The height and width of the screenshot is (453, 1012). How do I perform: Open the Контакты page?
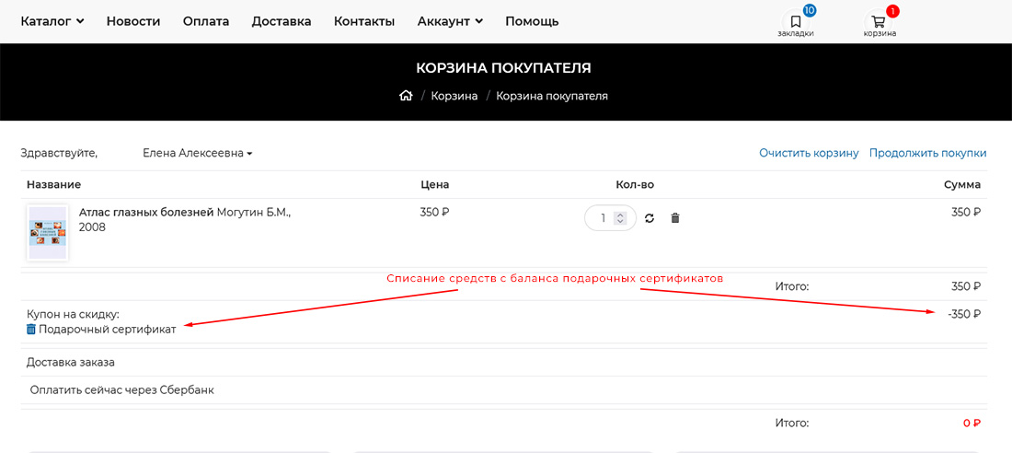[364, 21]
